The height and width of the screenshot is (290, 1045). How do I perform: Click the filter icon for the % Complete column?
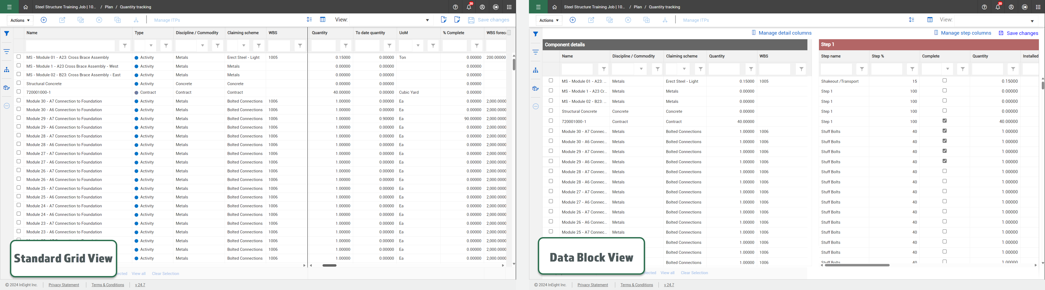coord(477,46)
